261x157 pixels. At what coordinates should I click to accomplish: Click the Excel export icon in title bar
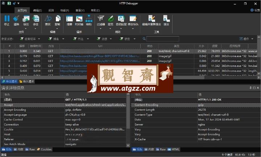pos(9,3)
